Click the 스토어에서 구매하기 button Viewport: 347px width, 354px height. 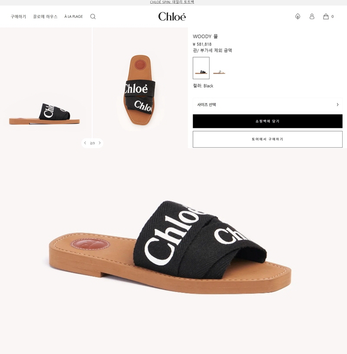[x=268, y=139]
